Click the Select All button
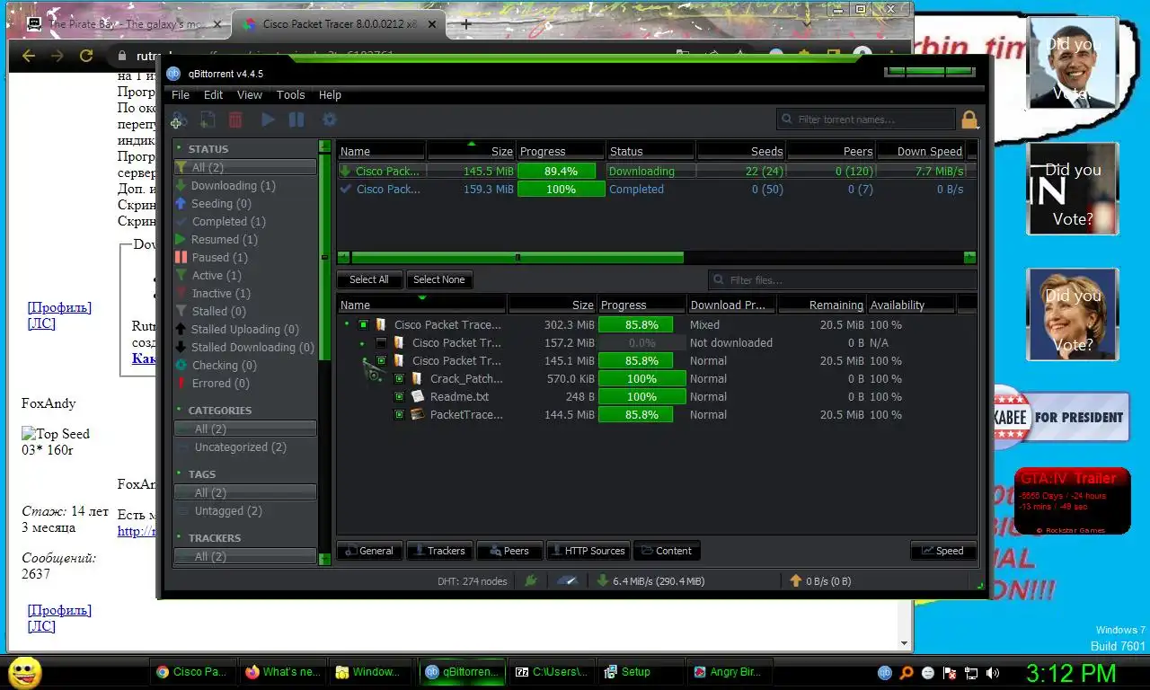Screen dimensions: 1150x690 369,279
